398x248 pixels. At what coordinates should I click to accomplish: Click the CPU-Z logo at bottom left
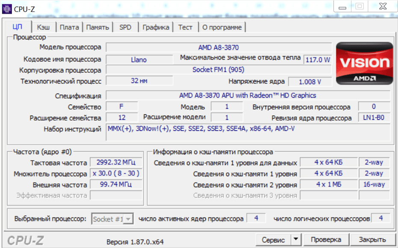pyautogui.click(x=26, y=240)
